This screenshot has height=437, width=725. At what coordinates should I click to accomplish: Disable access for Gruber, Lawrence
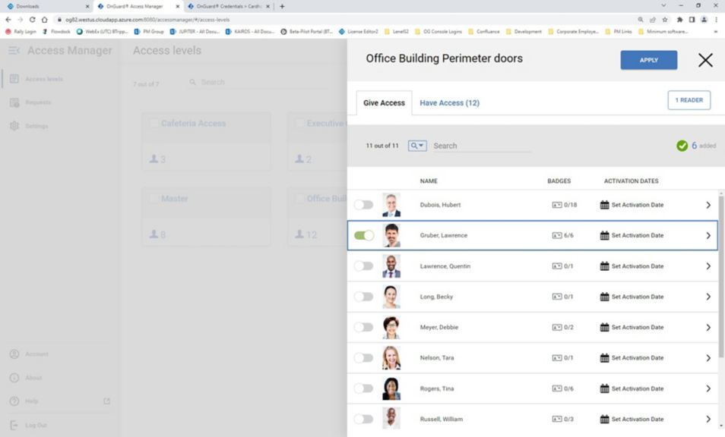pos(364,235)
